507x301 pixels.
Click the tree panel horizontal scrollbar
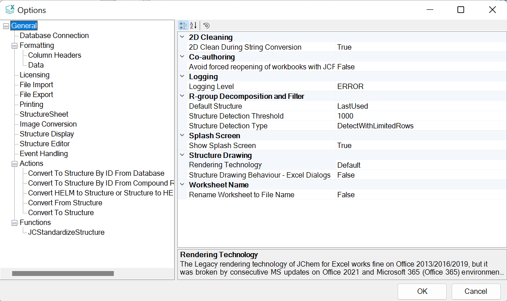63,273
